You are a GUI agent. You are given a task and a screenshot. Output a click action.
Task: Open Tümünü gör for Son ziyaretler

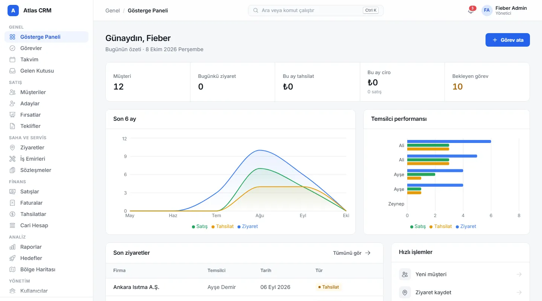click(352, 253)
